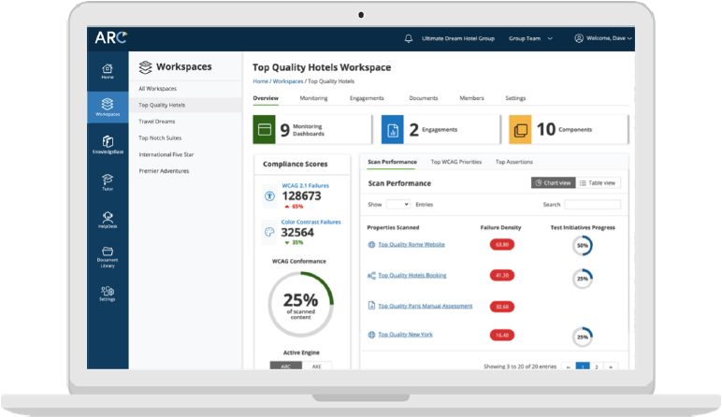Open the workspace Settings tab

pyautogui.click(x=515, y=98)
